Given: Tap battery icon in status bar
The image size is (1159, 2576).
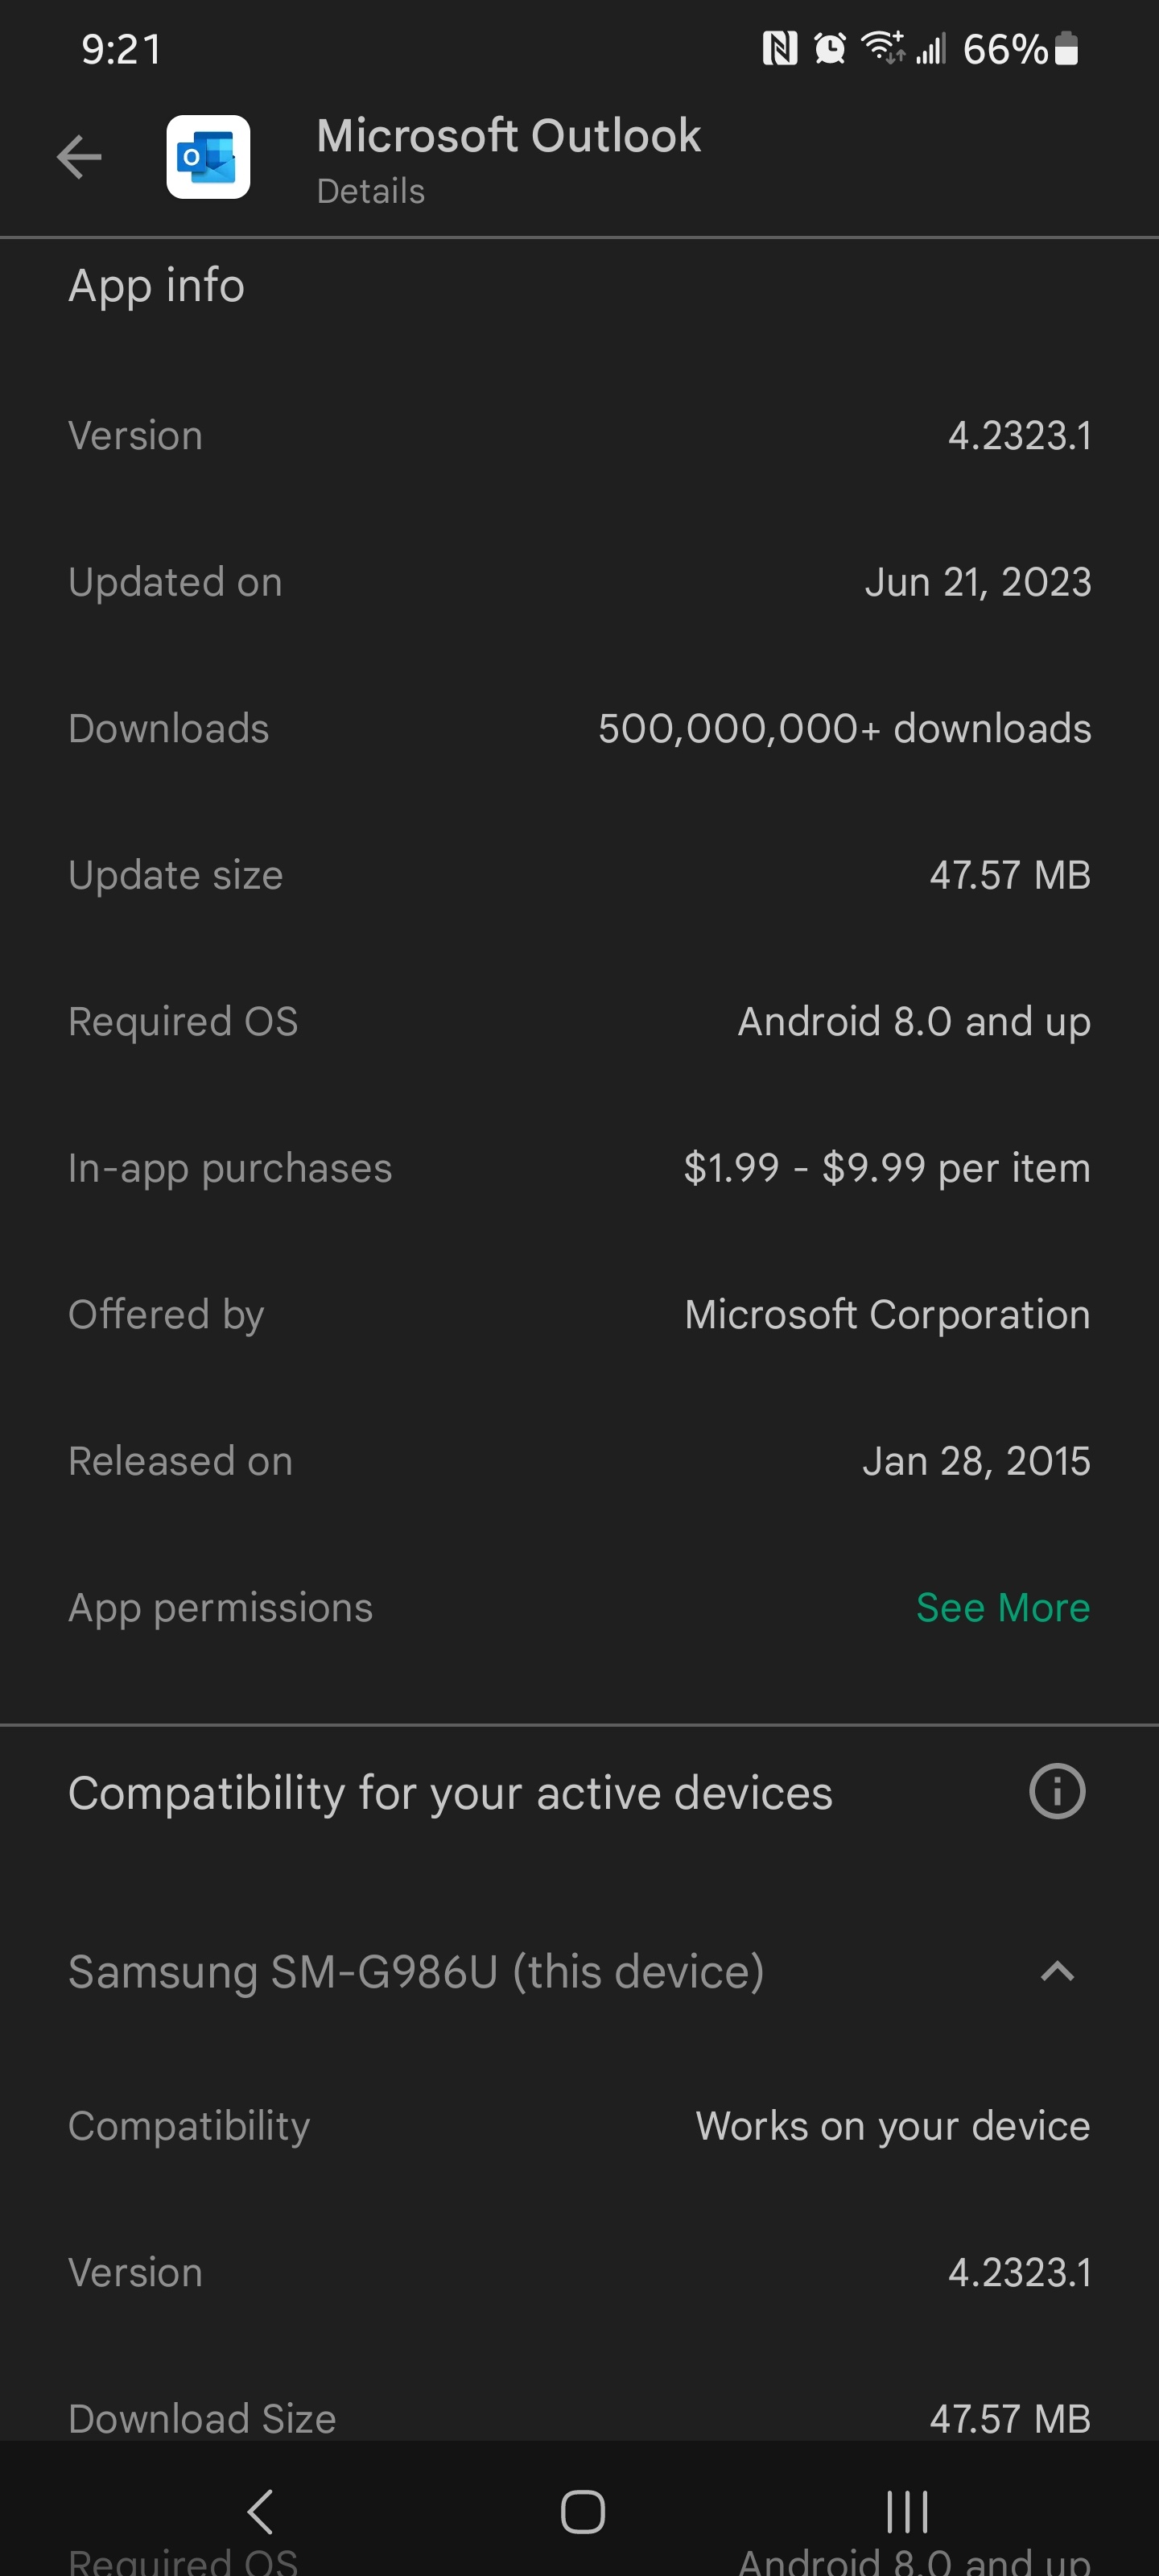Looking at the screenshot, I should pos(1067,48).
